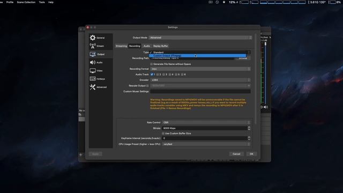Screen dimensions: 343x193
Task: Click the Custom Muxer Settings field
Action: tap(200, 92)
